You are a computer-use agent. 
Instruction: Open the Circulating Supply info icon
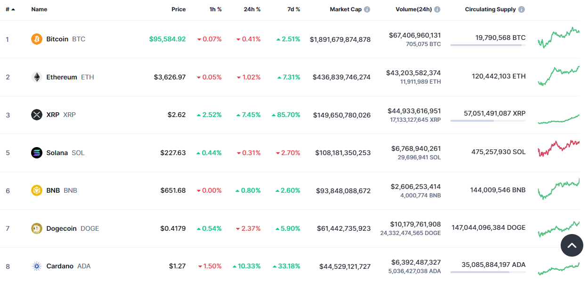click(x=522, y=9)
